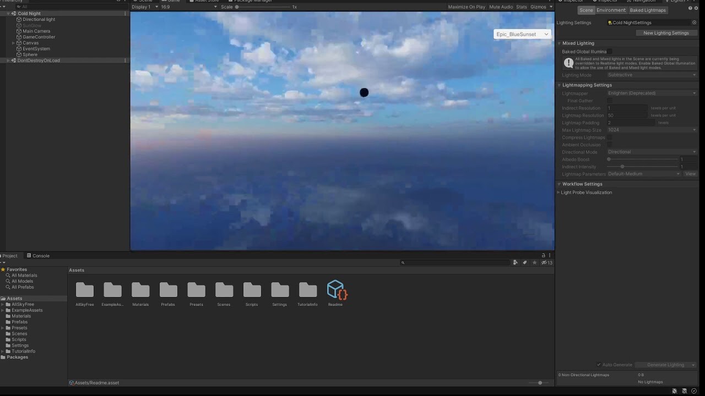Expand Directional light in the Hierarchy

click(13, 19)
